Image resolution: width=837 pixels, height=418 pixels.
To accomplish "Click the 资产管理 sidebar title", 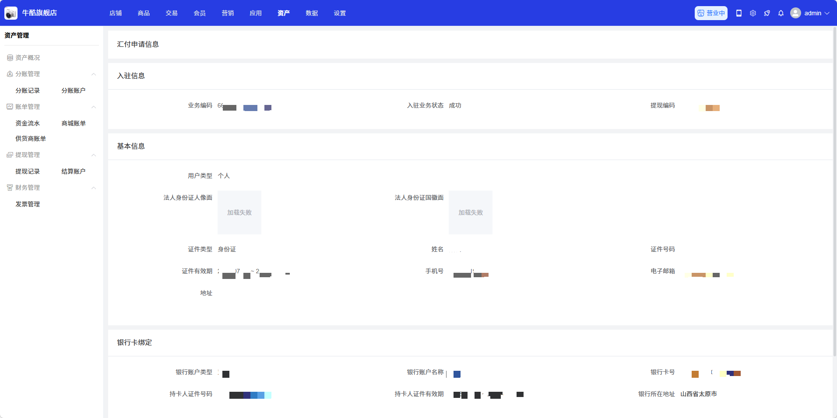I will click(17, 35).
